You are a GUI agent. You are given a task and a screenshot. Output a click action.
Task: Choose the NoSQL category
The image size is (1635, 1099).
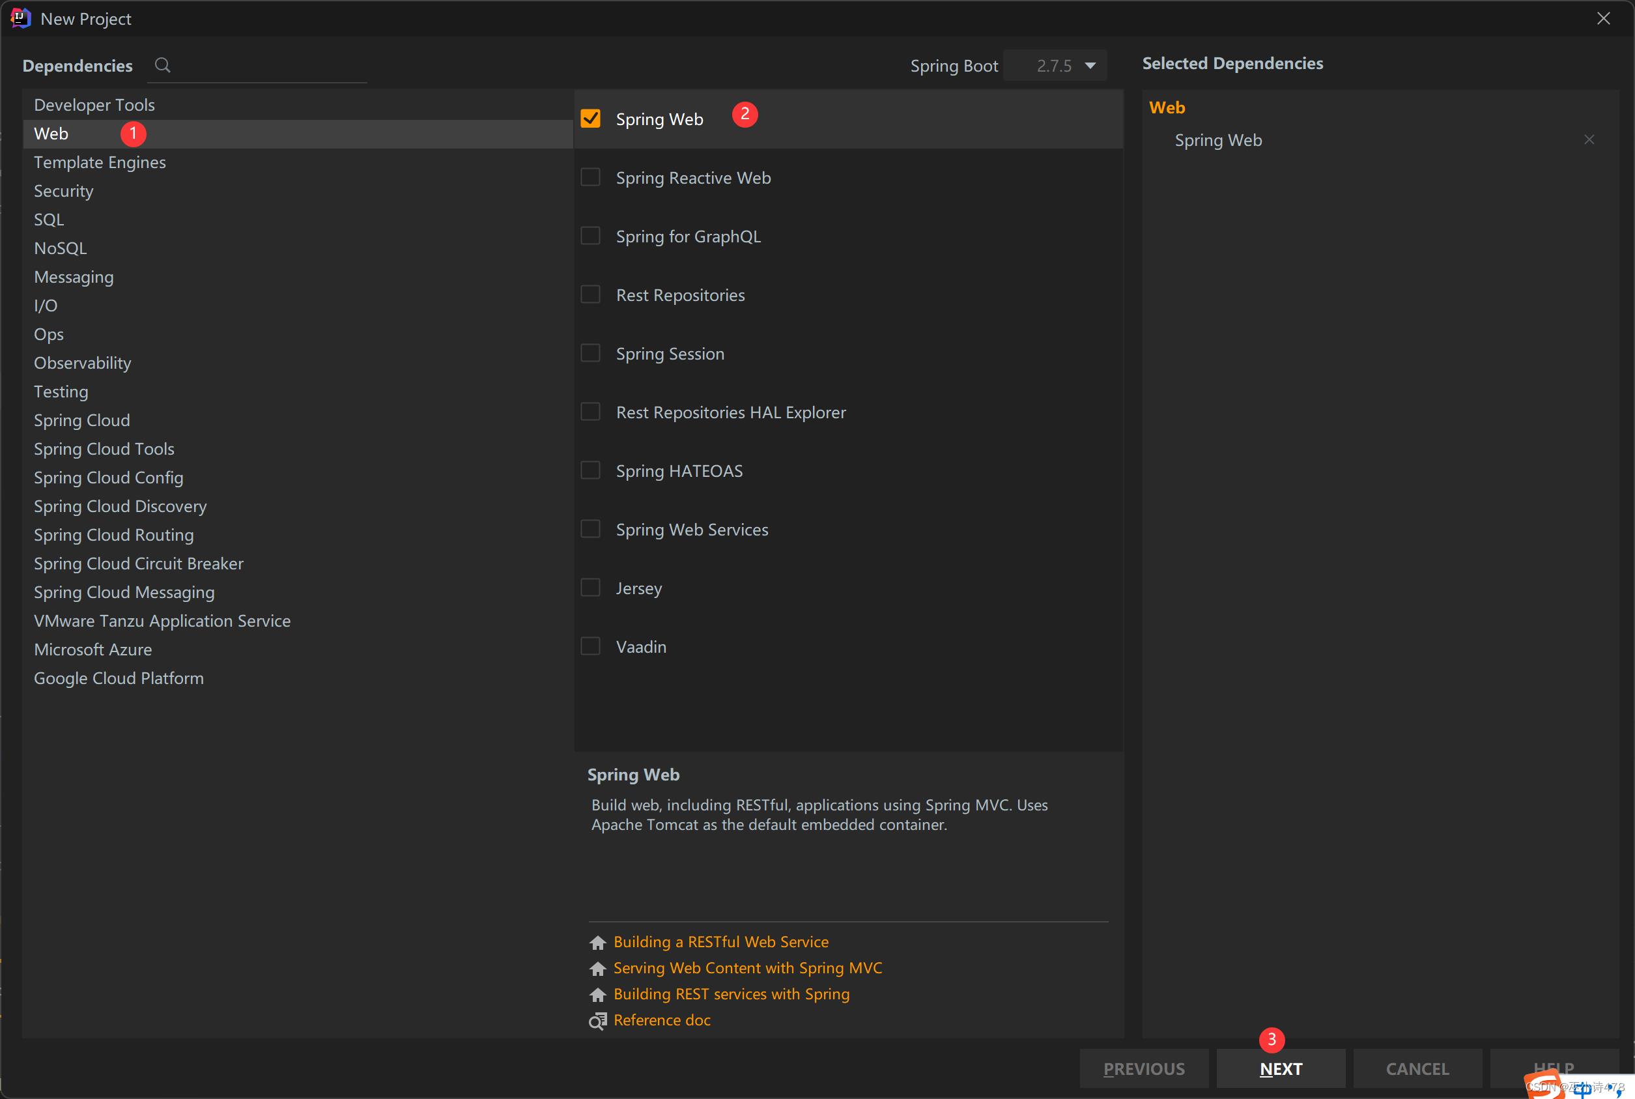(298, 249)
